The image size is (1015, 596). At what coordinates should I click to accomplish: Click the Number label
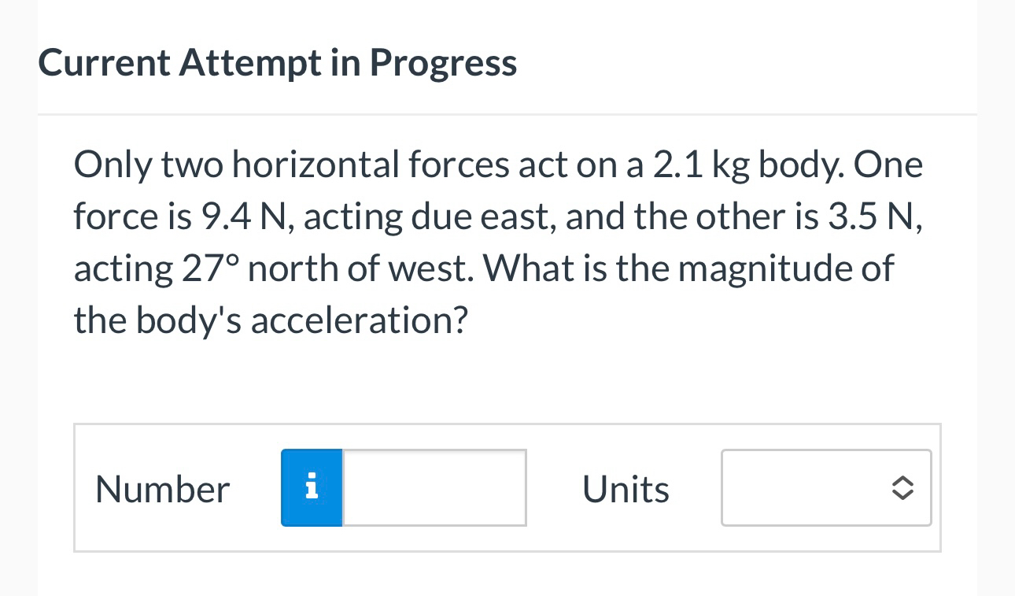162,488
